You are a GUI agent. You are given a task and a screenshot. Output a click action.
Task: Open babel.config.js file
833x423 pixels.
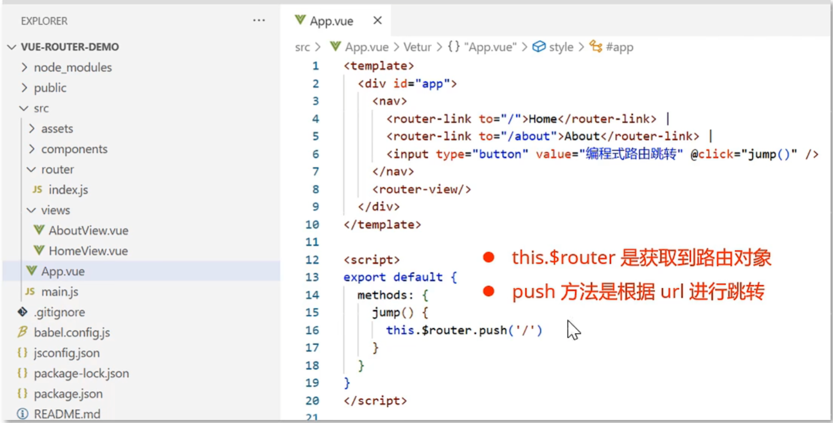pos(72,333)
